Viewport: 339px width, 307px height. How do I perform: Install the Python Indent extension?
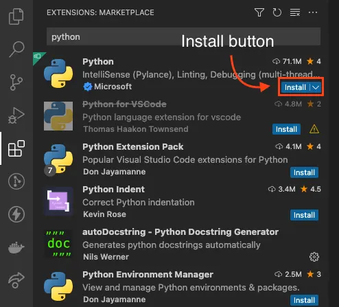click(x=304, y=215)
